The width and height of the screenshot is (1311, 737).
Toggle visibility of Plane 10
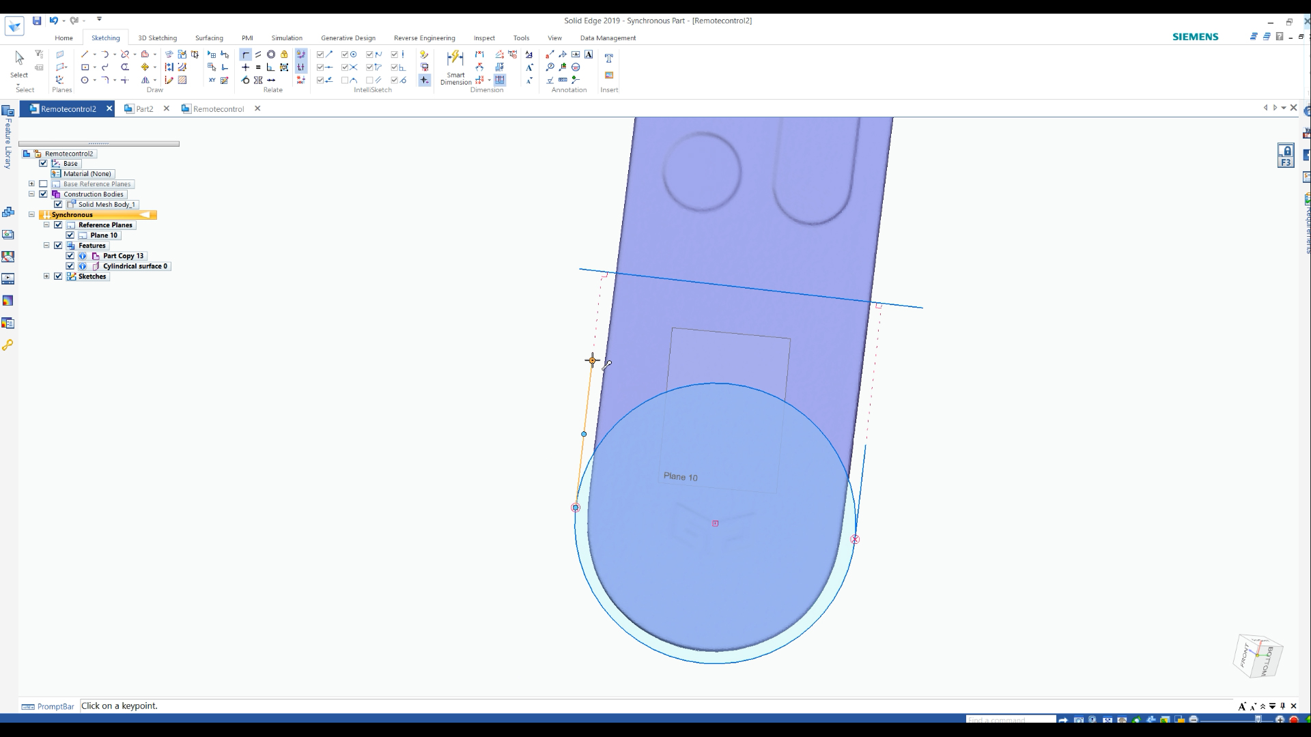[71, 235]
